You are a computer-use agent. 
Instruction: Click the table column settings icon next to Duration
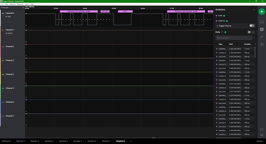[x=256, y=44]
